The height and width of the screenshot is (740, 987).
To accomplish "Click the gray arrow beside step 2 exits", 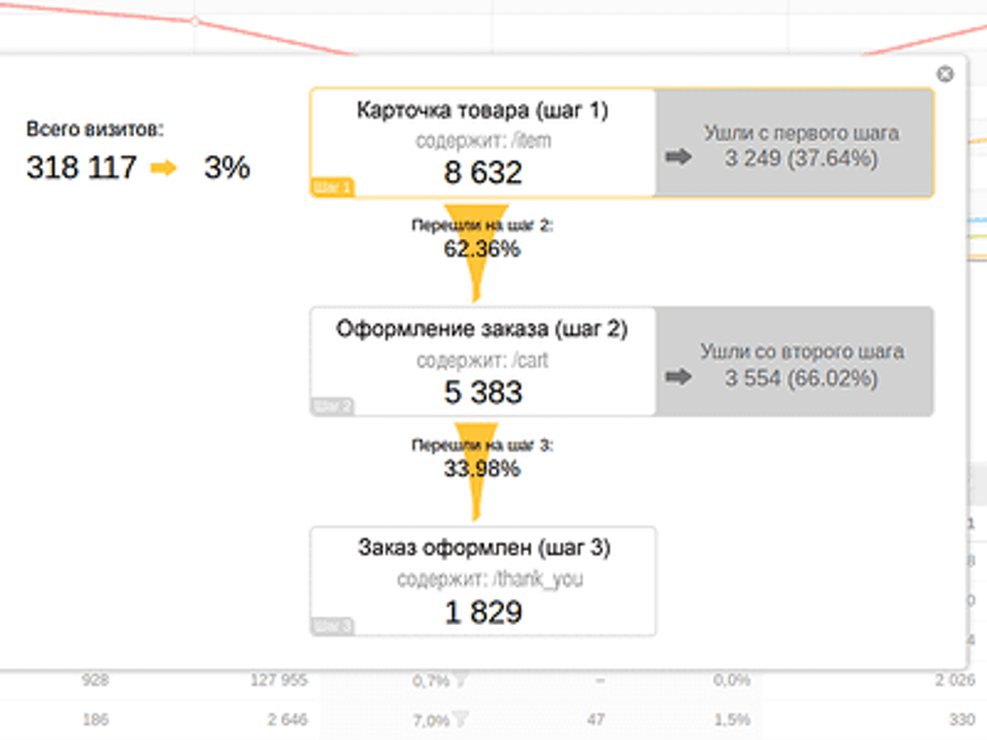I will pos(679,377).
